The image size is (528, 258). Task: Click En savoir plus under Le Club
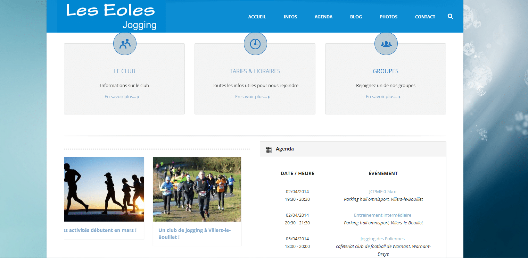click(122, 97)
